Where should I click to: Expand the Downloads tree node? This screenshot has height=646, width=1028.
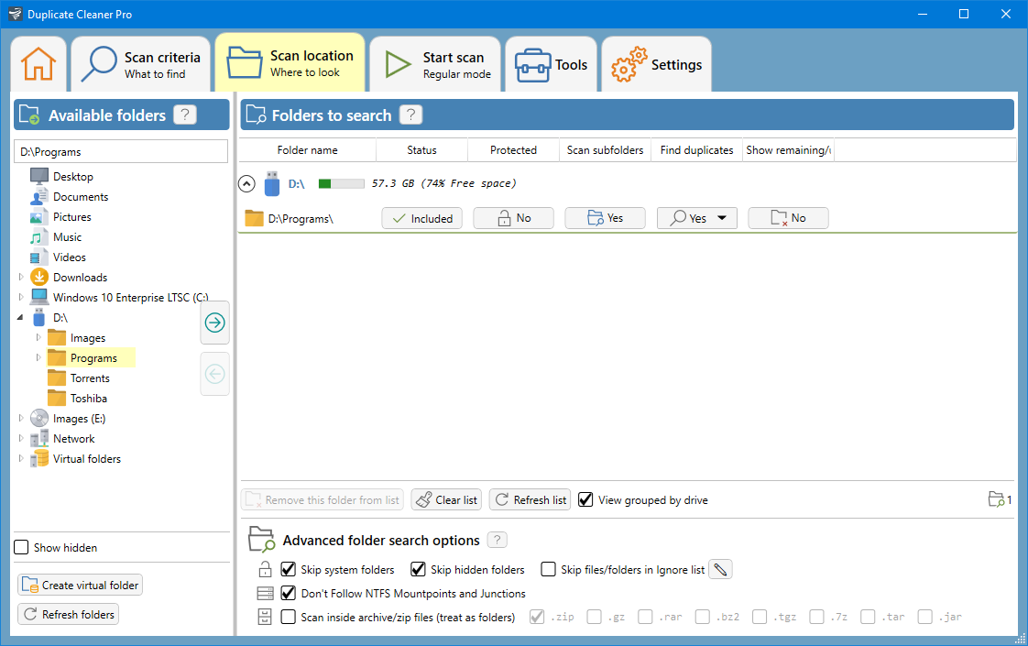click(x=21, y=277)
